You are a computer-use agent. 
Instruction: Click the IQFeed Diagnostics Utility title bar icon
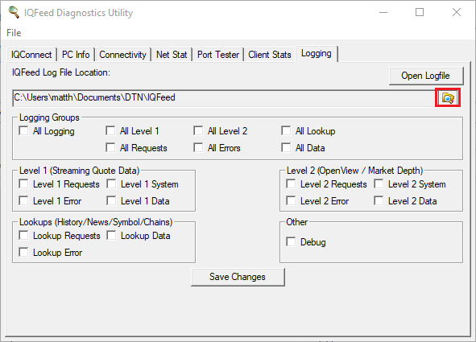click(x=14, y=12)
